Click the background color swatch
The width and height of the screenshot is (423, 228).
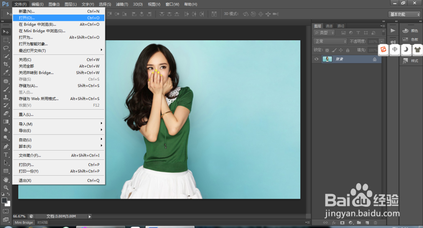pos(8,204)
